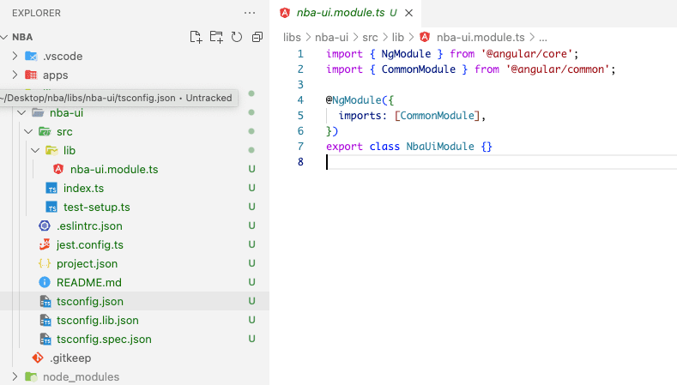Open the .eslintrc.json file

pos(89,226)
